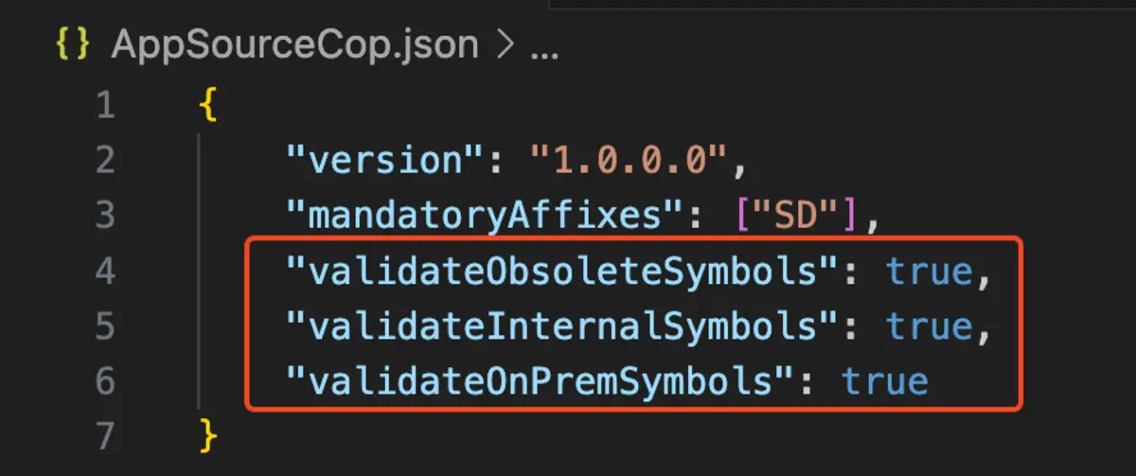Click the "mandatoryAffixes" key
Image resolution: width=1136 pixels, height=476 pixels.
pos(485,216)
